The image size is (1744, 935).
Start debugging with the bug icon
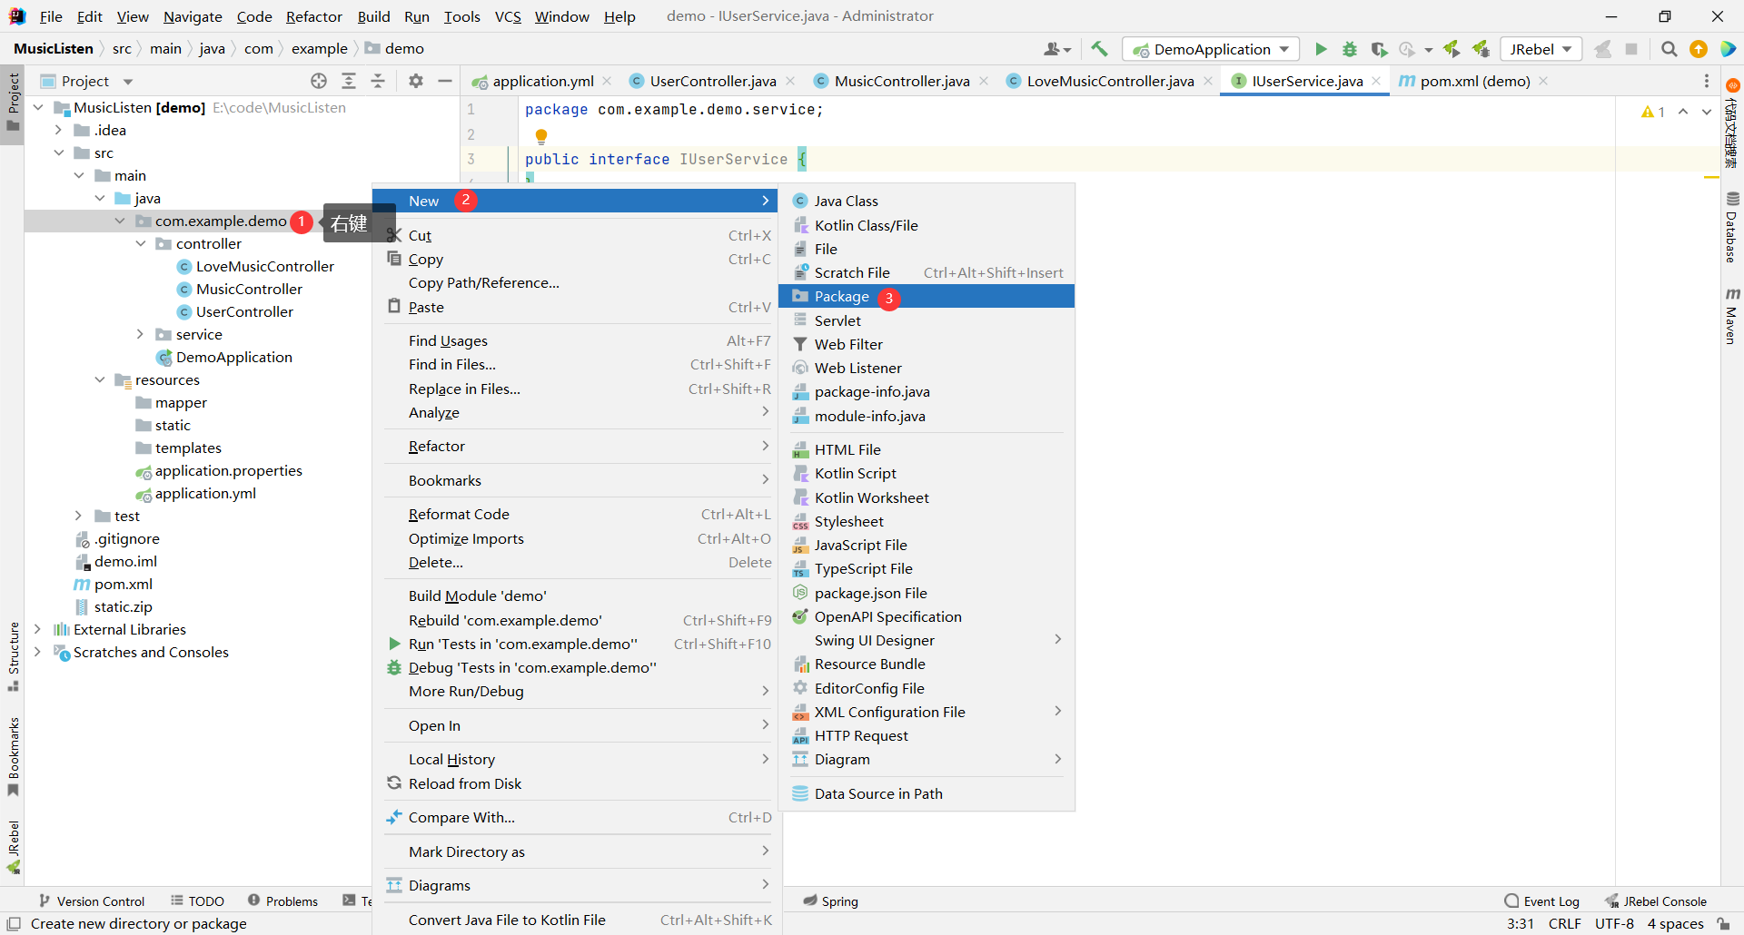[x=1350, y=49]
